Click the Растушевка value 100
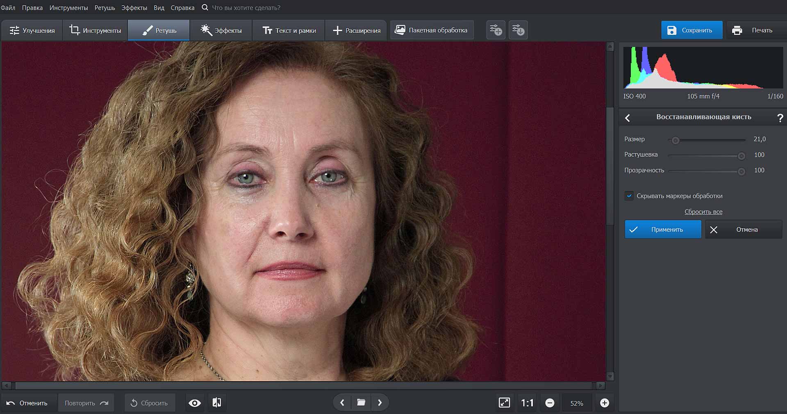Viewport: 787px width, 414px height. pos(759,155)
